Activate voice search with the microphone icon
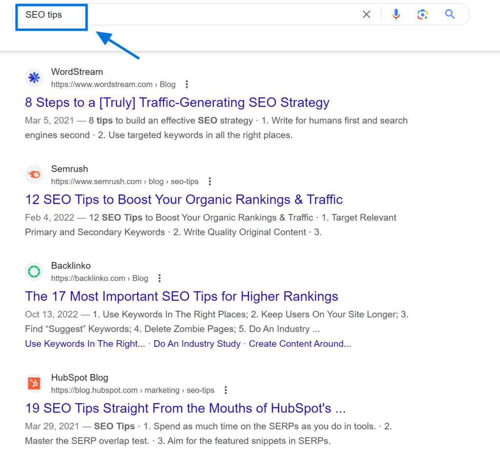500x464 pixels. pos(396,14)
